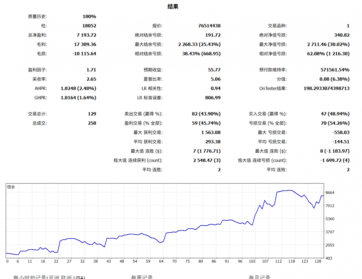Screen dimensions: 362x279
Task: Click the x-axis label 128
Action: point(318,261)
